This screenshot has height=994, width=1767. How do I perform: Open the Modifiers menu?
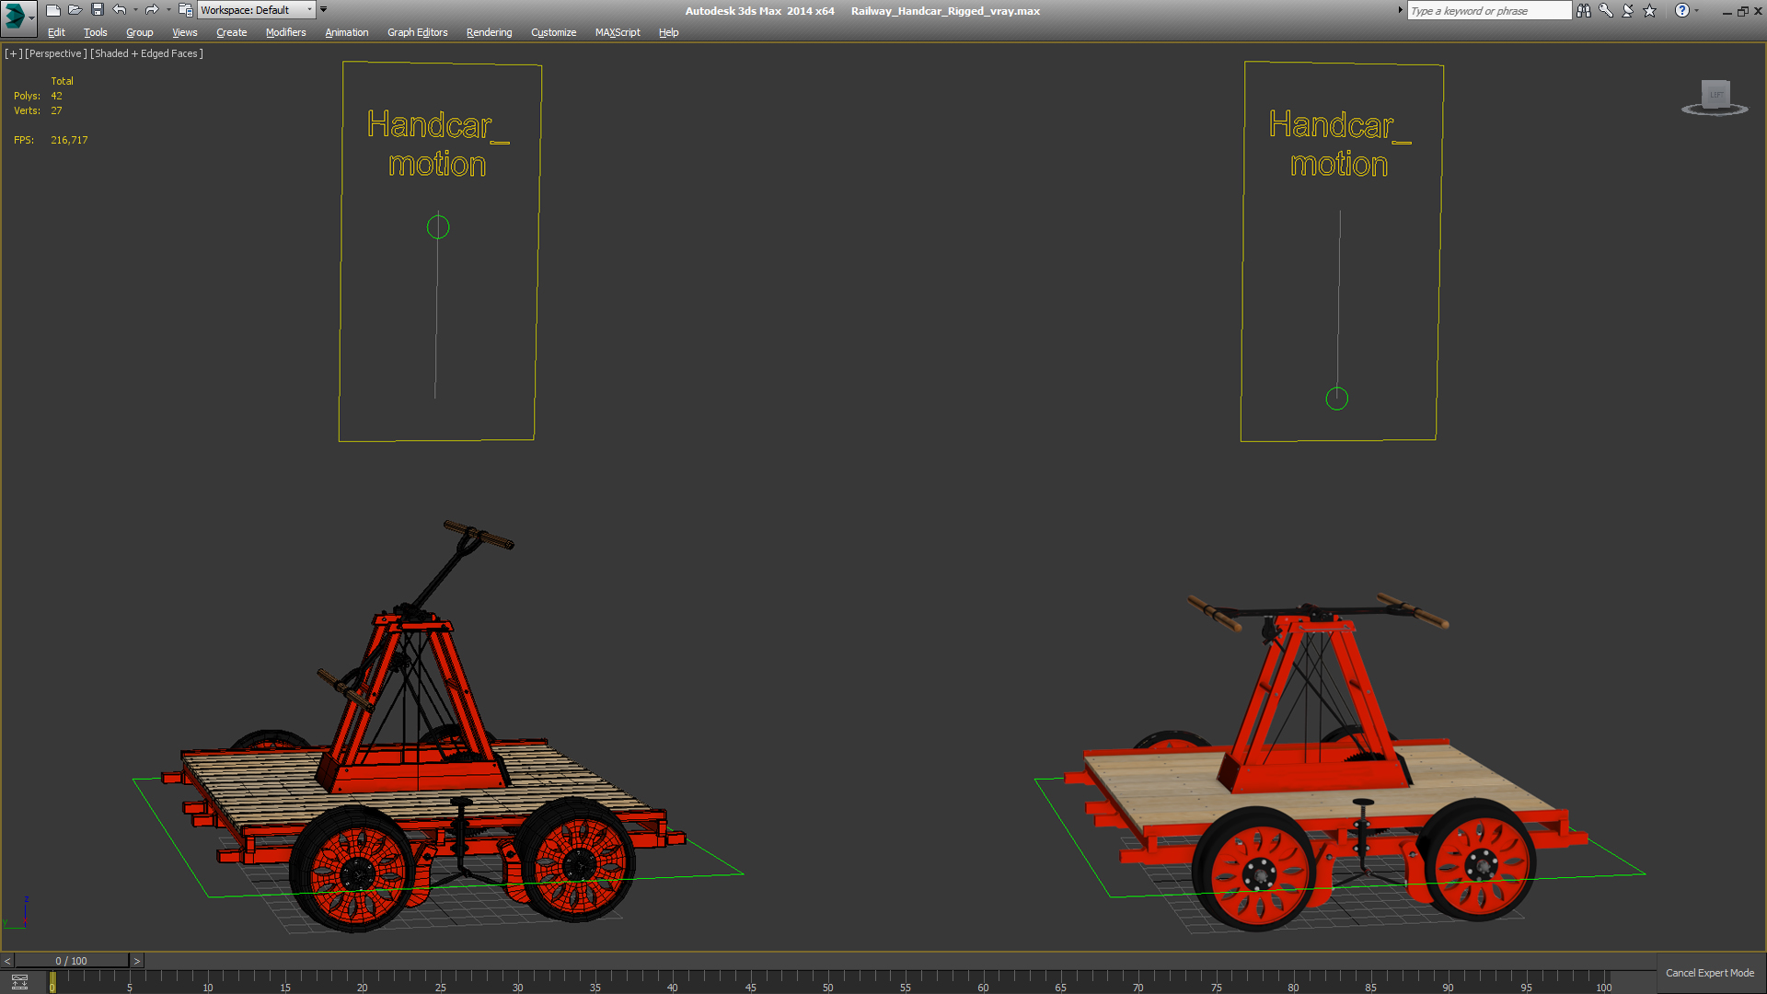(x=286, y=32)
